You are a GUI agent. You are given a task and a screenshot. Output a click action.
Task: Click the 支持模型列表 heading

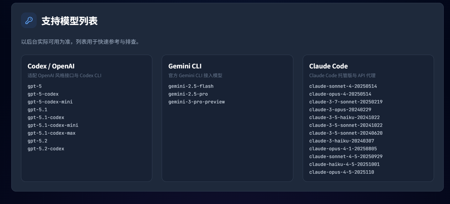69,21
